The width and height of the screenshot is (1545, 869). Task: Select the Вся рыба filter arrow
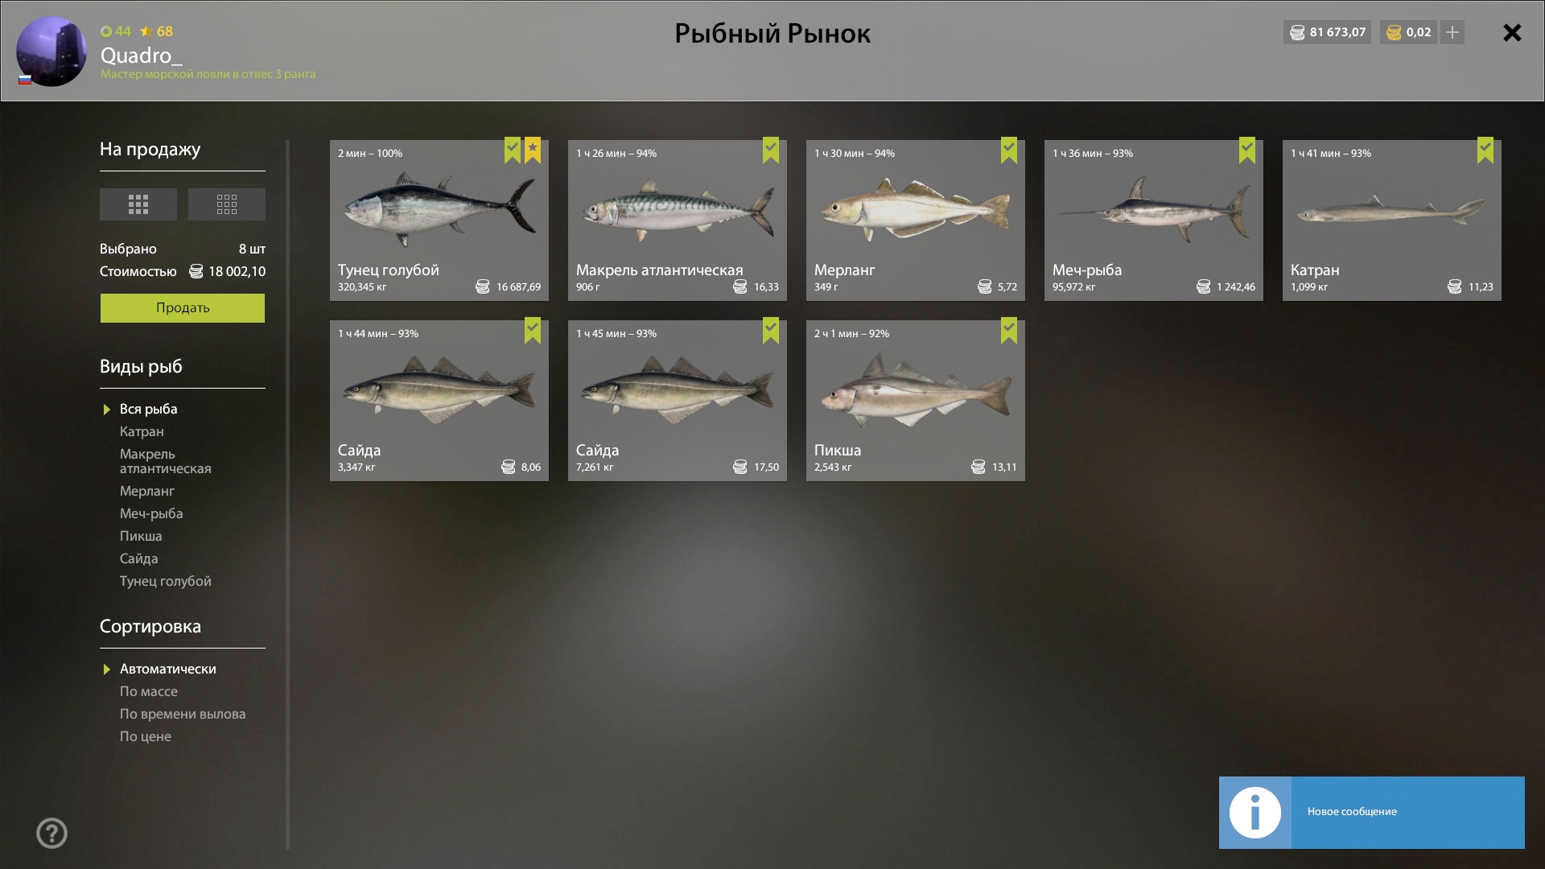point(106,410)
